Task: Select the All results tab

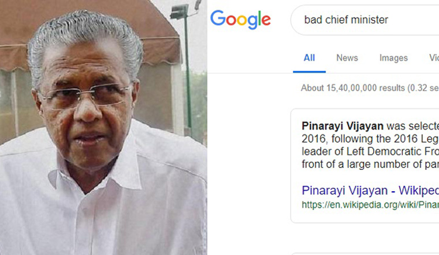Action: coord(310,58)
